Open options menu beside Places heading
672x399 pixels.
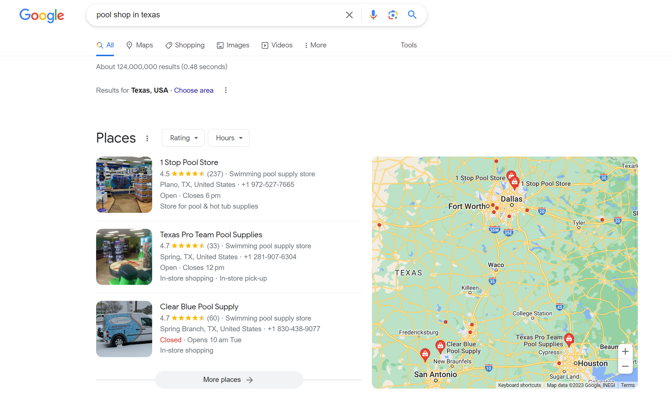[147, 138]
